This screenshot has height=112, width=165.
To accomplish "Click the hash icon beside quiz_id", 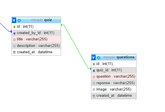I will click(94, 71).
